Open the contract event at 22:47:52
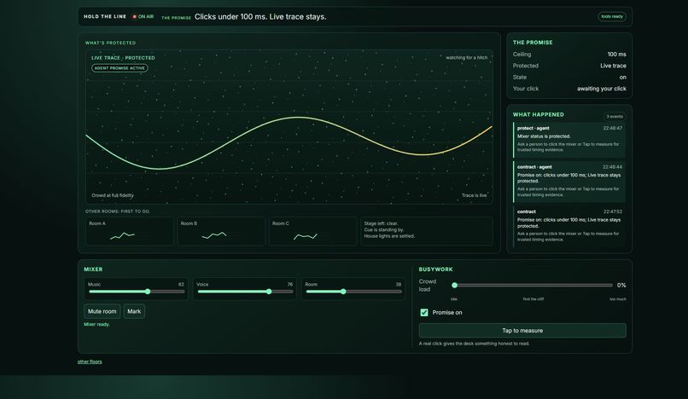 (569, 226)
